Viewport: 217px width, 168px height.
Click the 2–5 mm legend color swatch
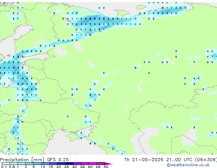(29, 164)
